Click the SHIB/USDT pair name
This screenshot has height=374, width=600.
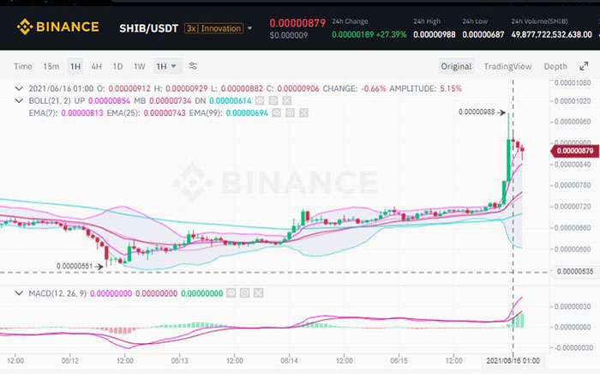149,28
